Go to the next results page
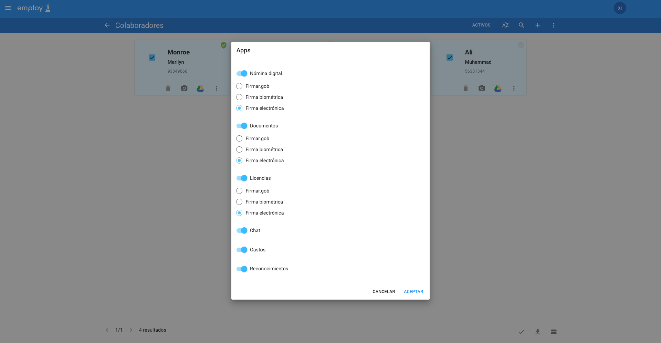The image size is (661, 343). [x=131, y=330]
